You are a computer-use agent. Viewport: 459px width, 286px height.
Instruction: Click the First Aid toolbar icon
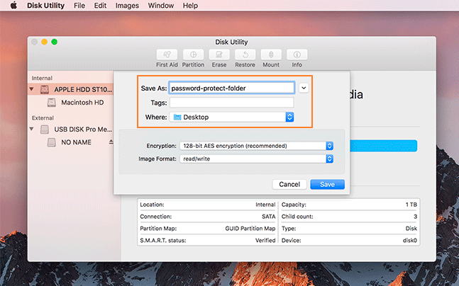[x=167, y=55]
